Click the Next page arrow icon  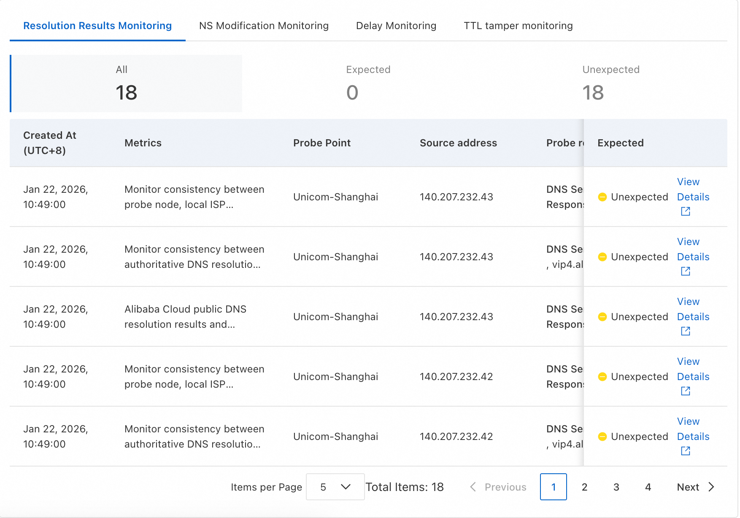[711, 487]
